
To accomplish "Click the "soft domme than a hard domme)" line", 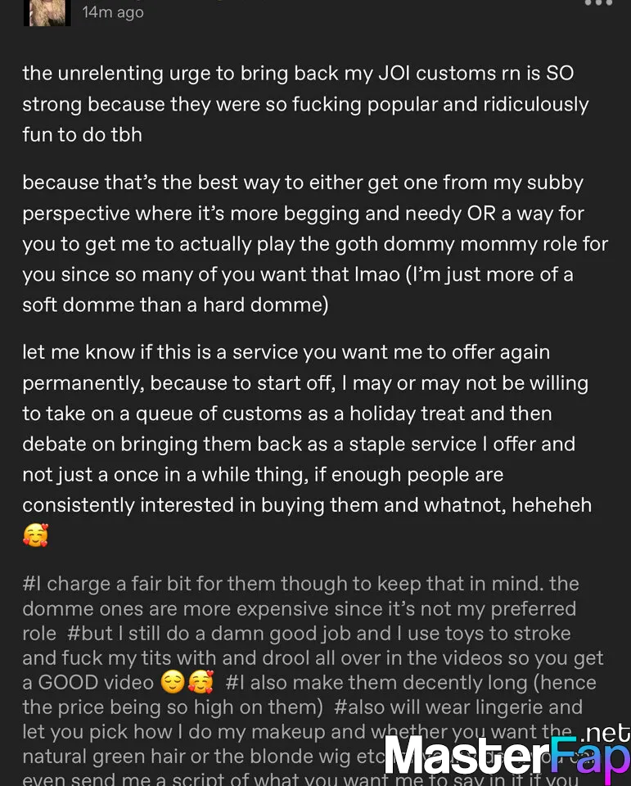I will click(x=175, y=305).
